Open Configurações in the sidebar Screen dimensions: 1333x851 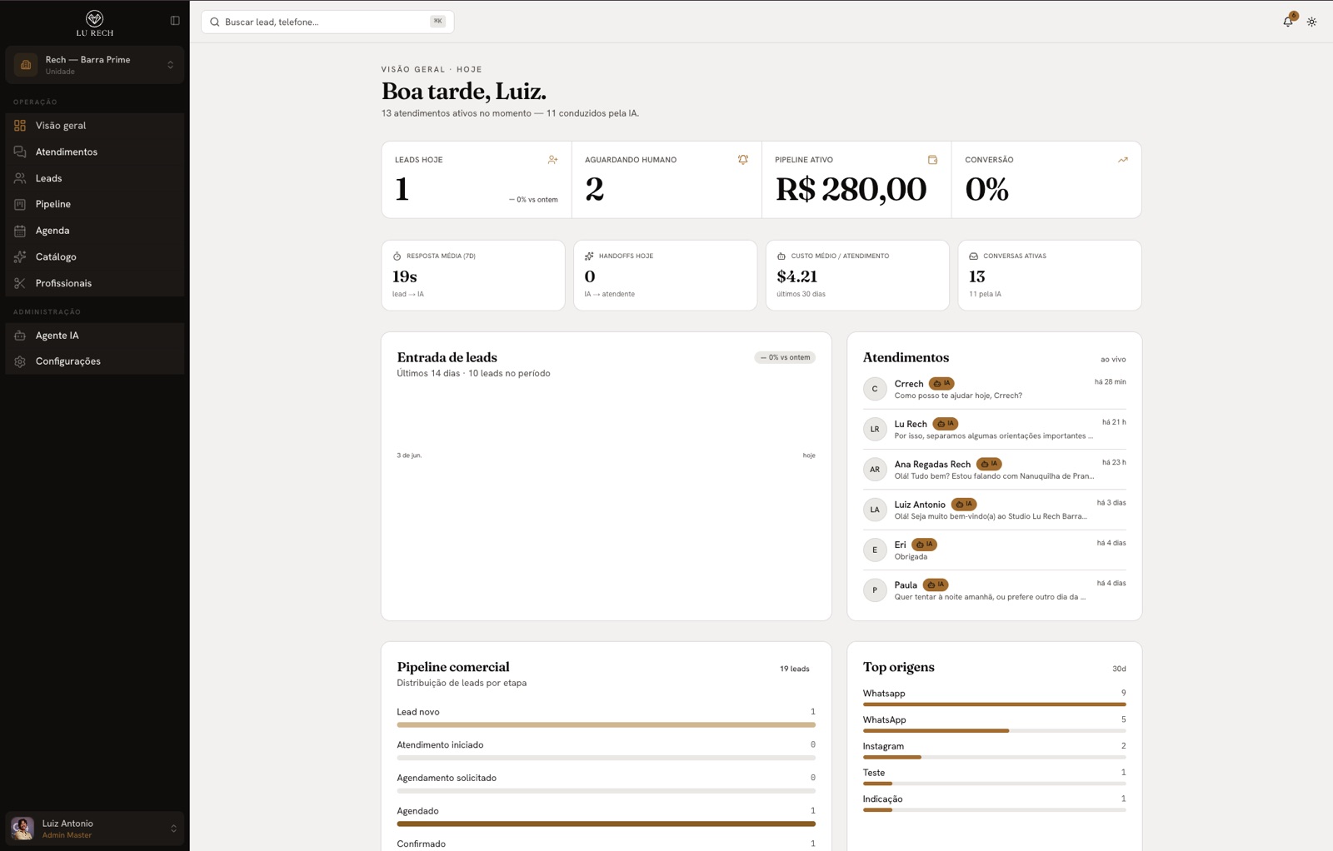95,361
